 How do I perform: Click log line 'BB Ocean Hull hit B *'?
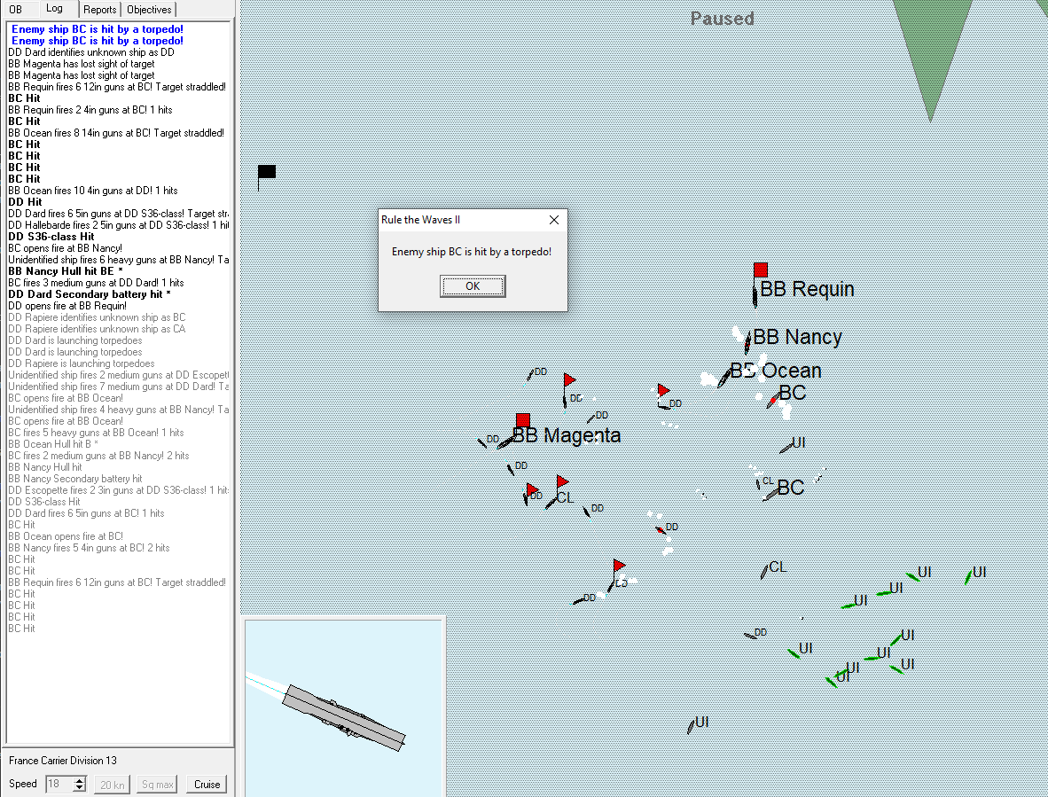[53, 443]
